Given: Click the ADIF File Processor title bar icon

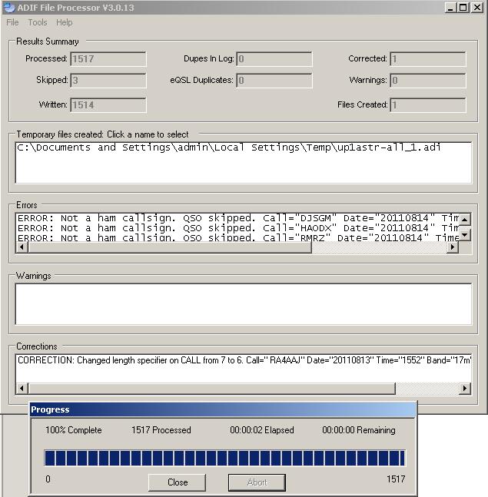Looking at the screenshot, I should [9, 8].
